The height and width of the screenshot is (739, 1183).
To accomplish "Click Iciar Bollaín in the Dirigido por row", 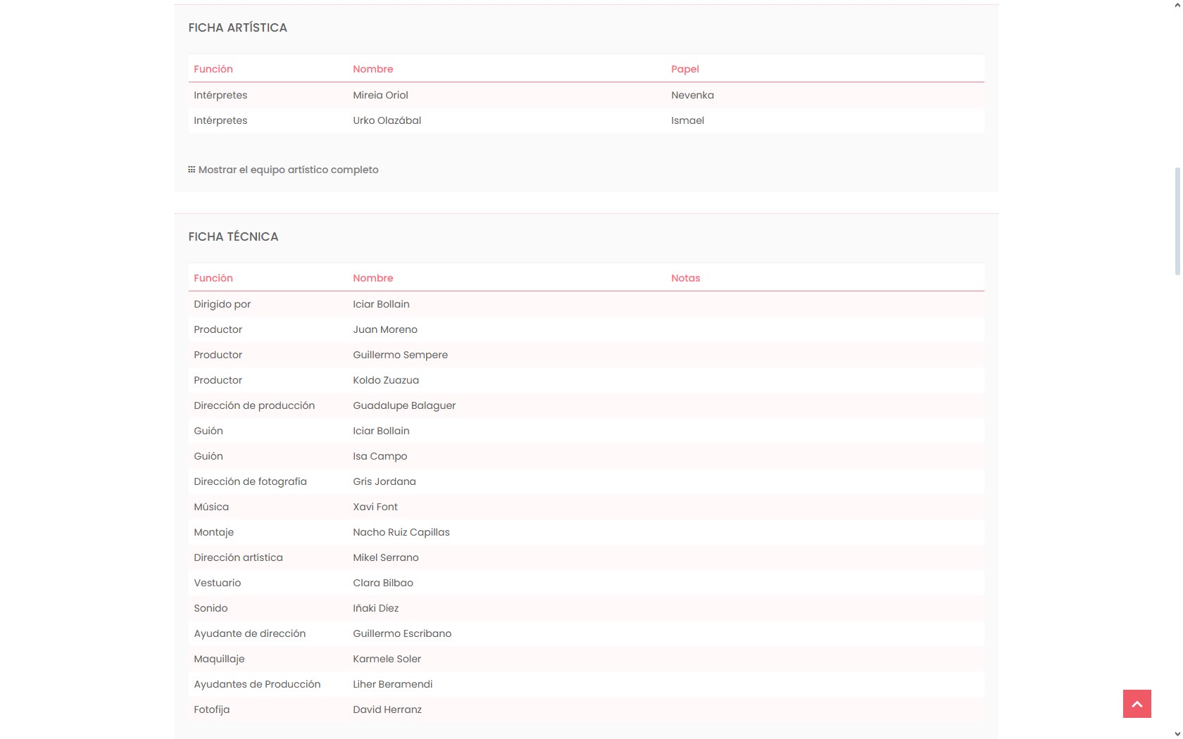I will [381, 304].
